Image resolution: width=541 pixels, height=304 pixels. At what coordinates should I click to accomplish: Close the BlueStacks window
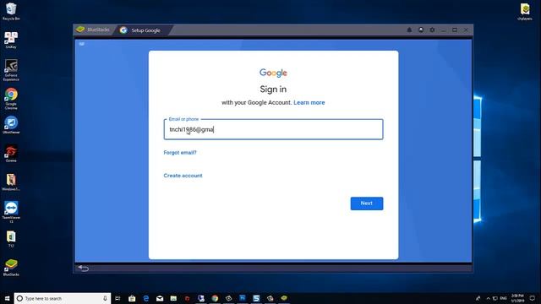[x=466, y=30]
